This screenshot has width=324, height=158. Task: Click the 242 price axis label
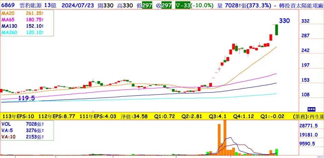point(305,50)
